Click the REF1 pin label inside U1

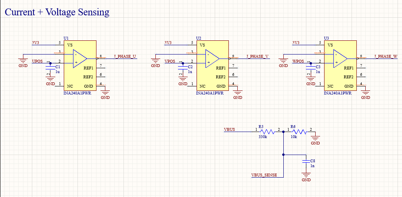click(x=88, y=68)
